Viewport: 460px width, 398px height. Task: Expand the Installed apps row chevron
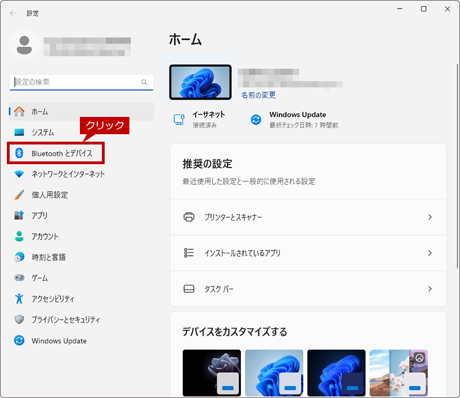pyautogui.click(x=430, y=253)
